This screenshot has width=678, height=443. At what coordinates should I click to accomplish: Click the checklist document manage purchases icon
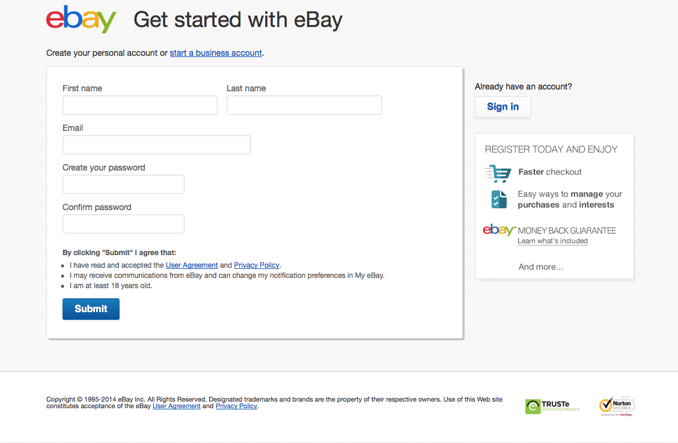(x=499, y=199)
